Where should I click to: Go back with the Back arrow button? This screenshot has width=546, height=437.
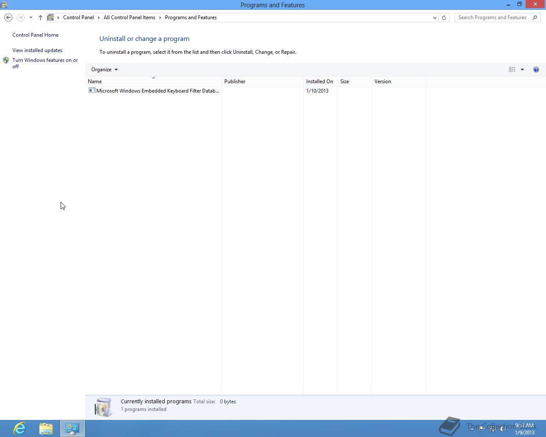(8, 17)
